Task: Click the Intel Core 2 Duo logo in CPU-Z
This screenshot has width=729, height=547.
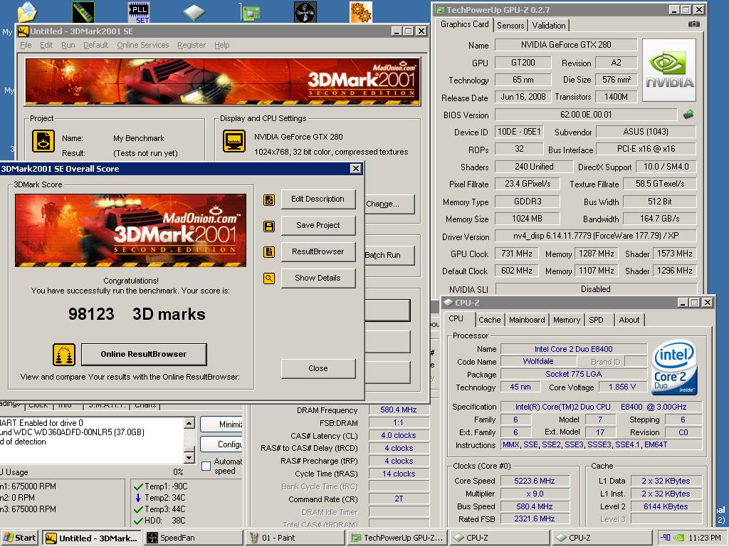Action: (675, 368)
